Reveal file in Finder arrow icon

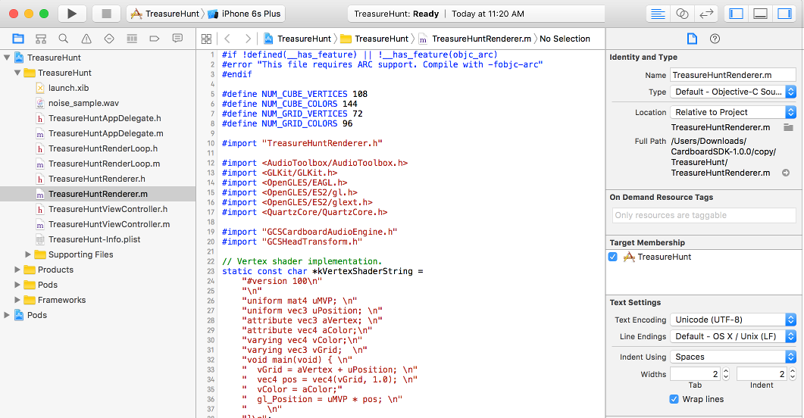[786, 173]
